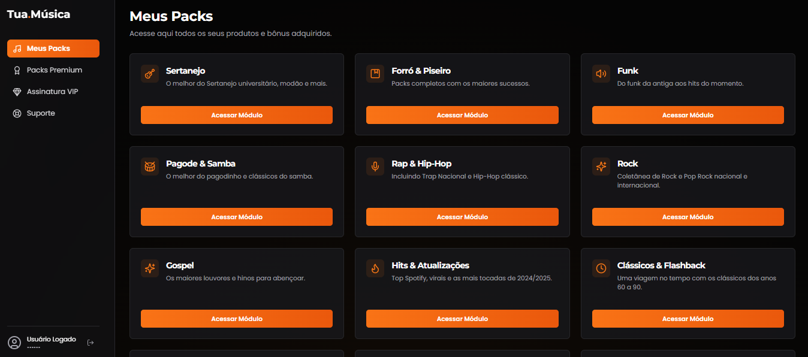Open the Gospel module
Image resolution: width=808 pixels, height=357 pixels.
coord(236,319)
